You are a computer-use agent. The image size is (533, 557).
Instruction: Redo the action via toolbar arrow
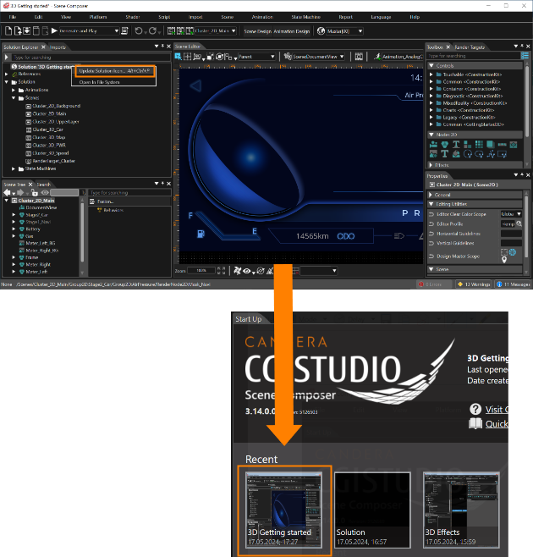point(152,31)
